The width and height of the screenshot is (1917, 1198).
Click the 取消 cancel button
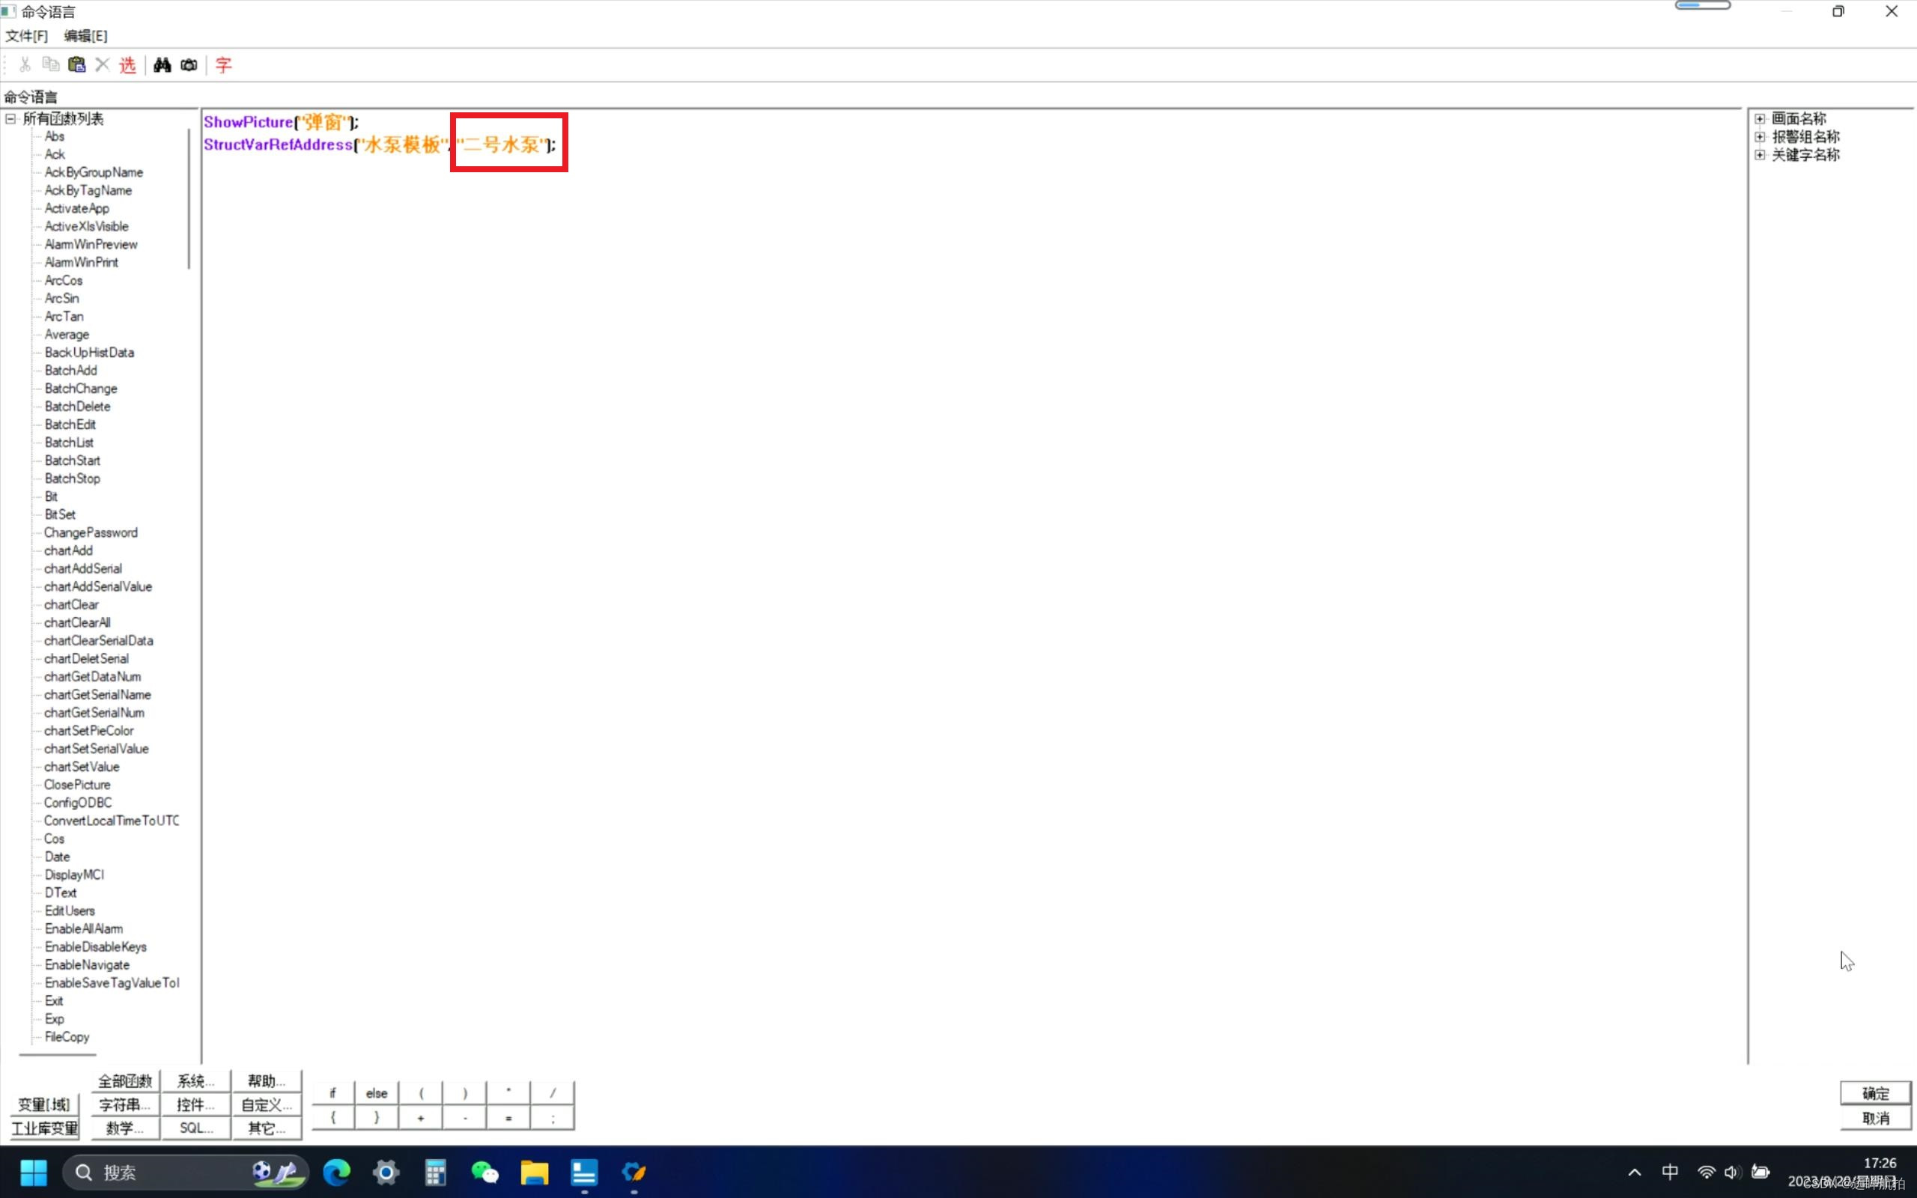1874,1118
